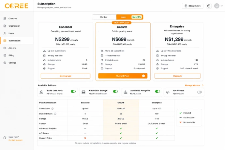Toggle the Additional Storage add-on
Screen dimensions: 225x150
pos(115,91)
